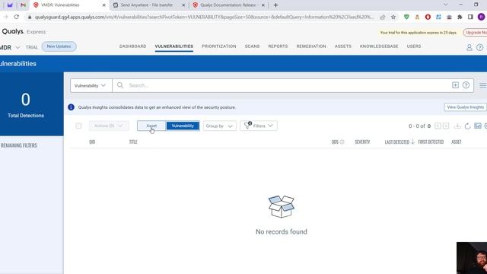Open the search help question mark icon
Viewport: 487px width, 274px height.
(x=466, y=85)
